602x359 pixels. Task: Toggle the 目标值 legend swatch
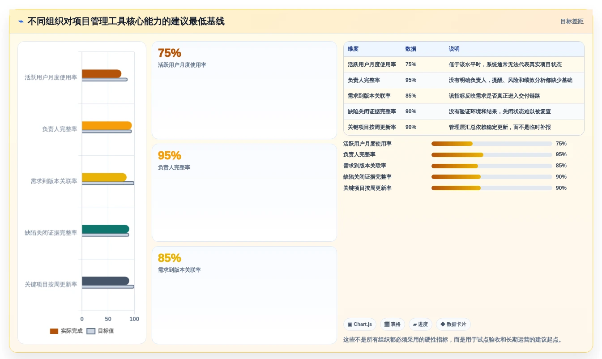(91, 331)
